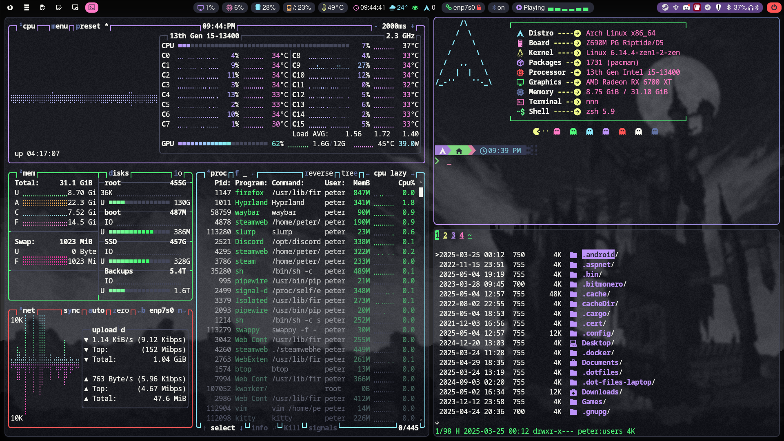Click the btop 'disks' box label
This screenshot has height=441, width=784.
click(119, 173)
